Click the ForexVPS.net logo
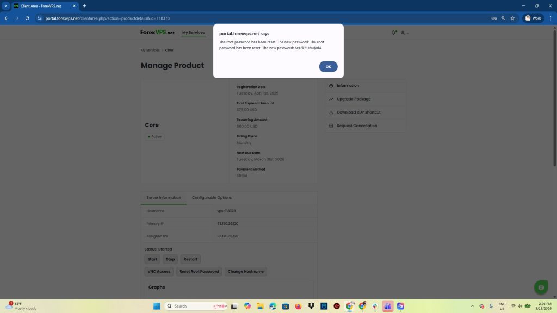This screenshot has height=313, width=557. pyautogui.click(x=158, y=33)
